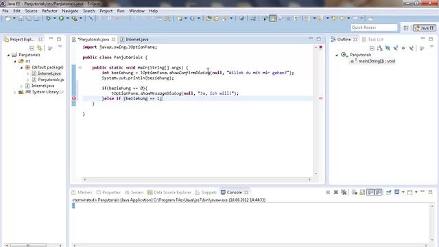Open the Data Source Explorer tab

169,192
